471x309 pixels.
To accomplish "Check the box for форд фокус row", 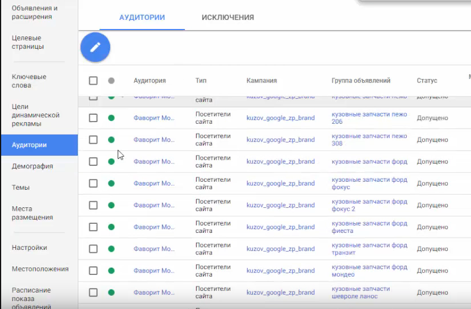I will (x=93, y=183).
